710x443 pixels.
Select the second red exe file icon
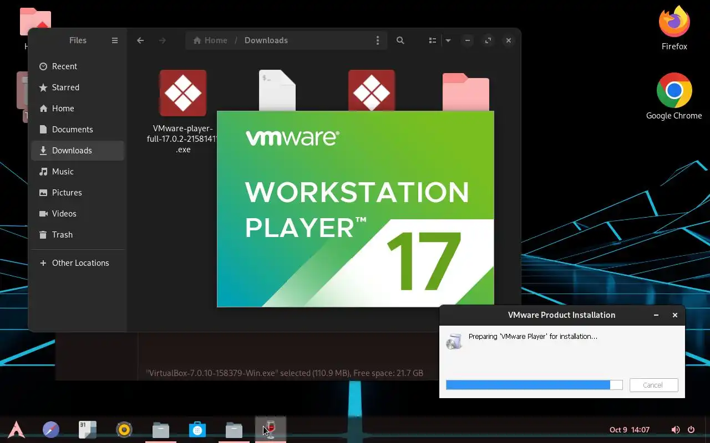(372, 90)
